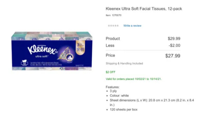
Task: Click the valid order dates promotion line
Action: (133, 79)
